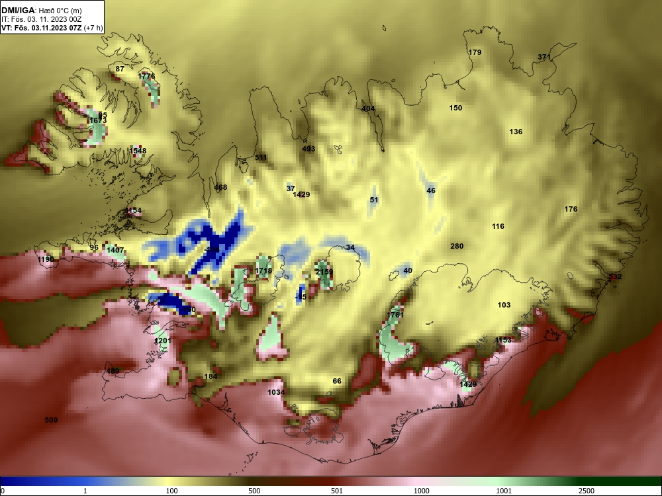Click the valid time line 'VT: Fös. 03.11.2023 07Z (+7 h)'
Screen dimensions: 662x496
tap(52, 28)
